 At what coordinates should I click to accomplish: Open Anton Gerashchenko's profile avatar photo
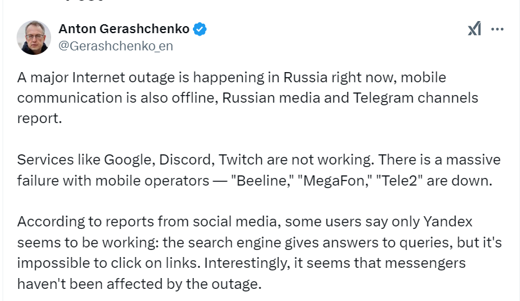(34, 38)
